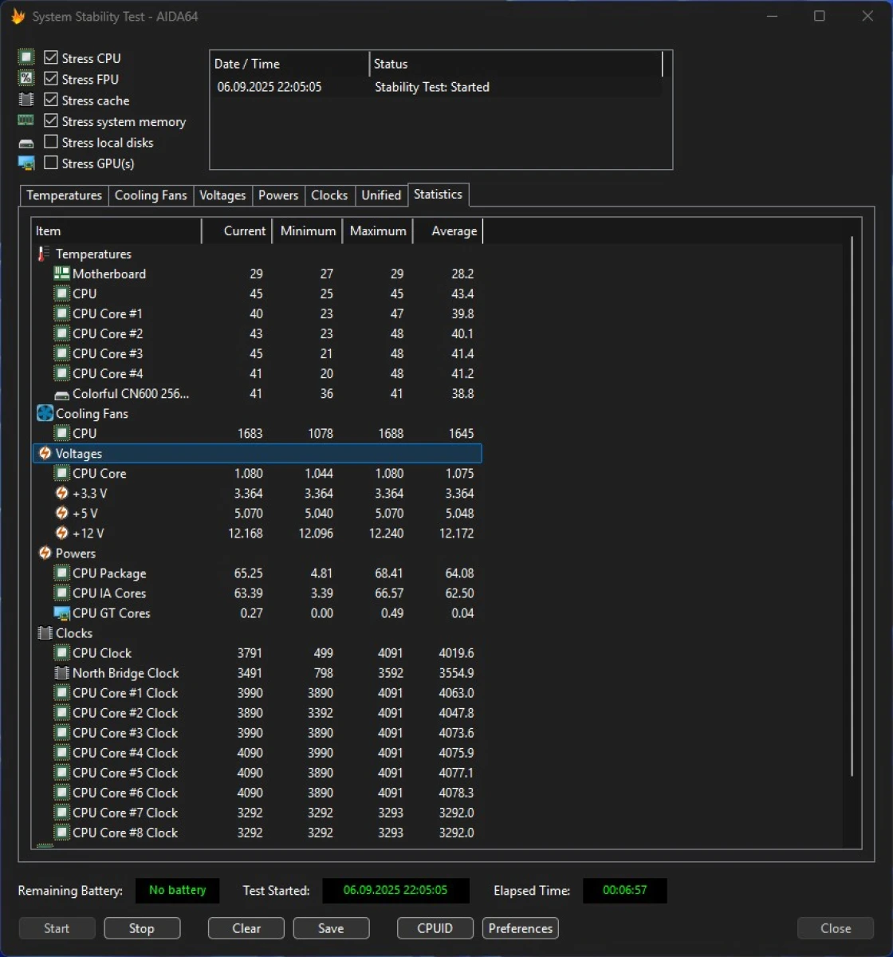893x957 pixels.
Task: Switch to the Temperatures tab
Action: (64, 195)
